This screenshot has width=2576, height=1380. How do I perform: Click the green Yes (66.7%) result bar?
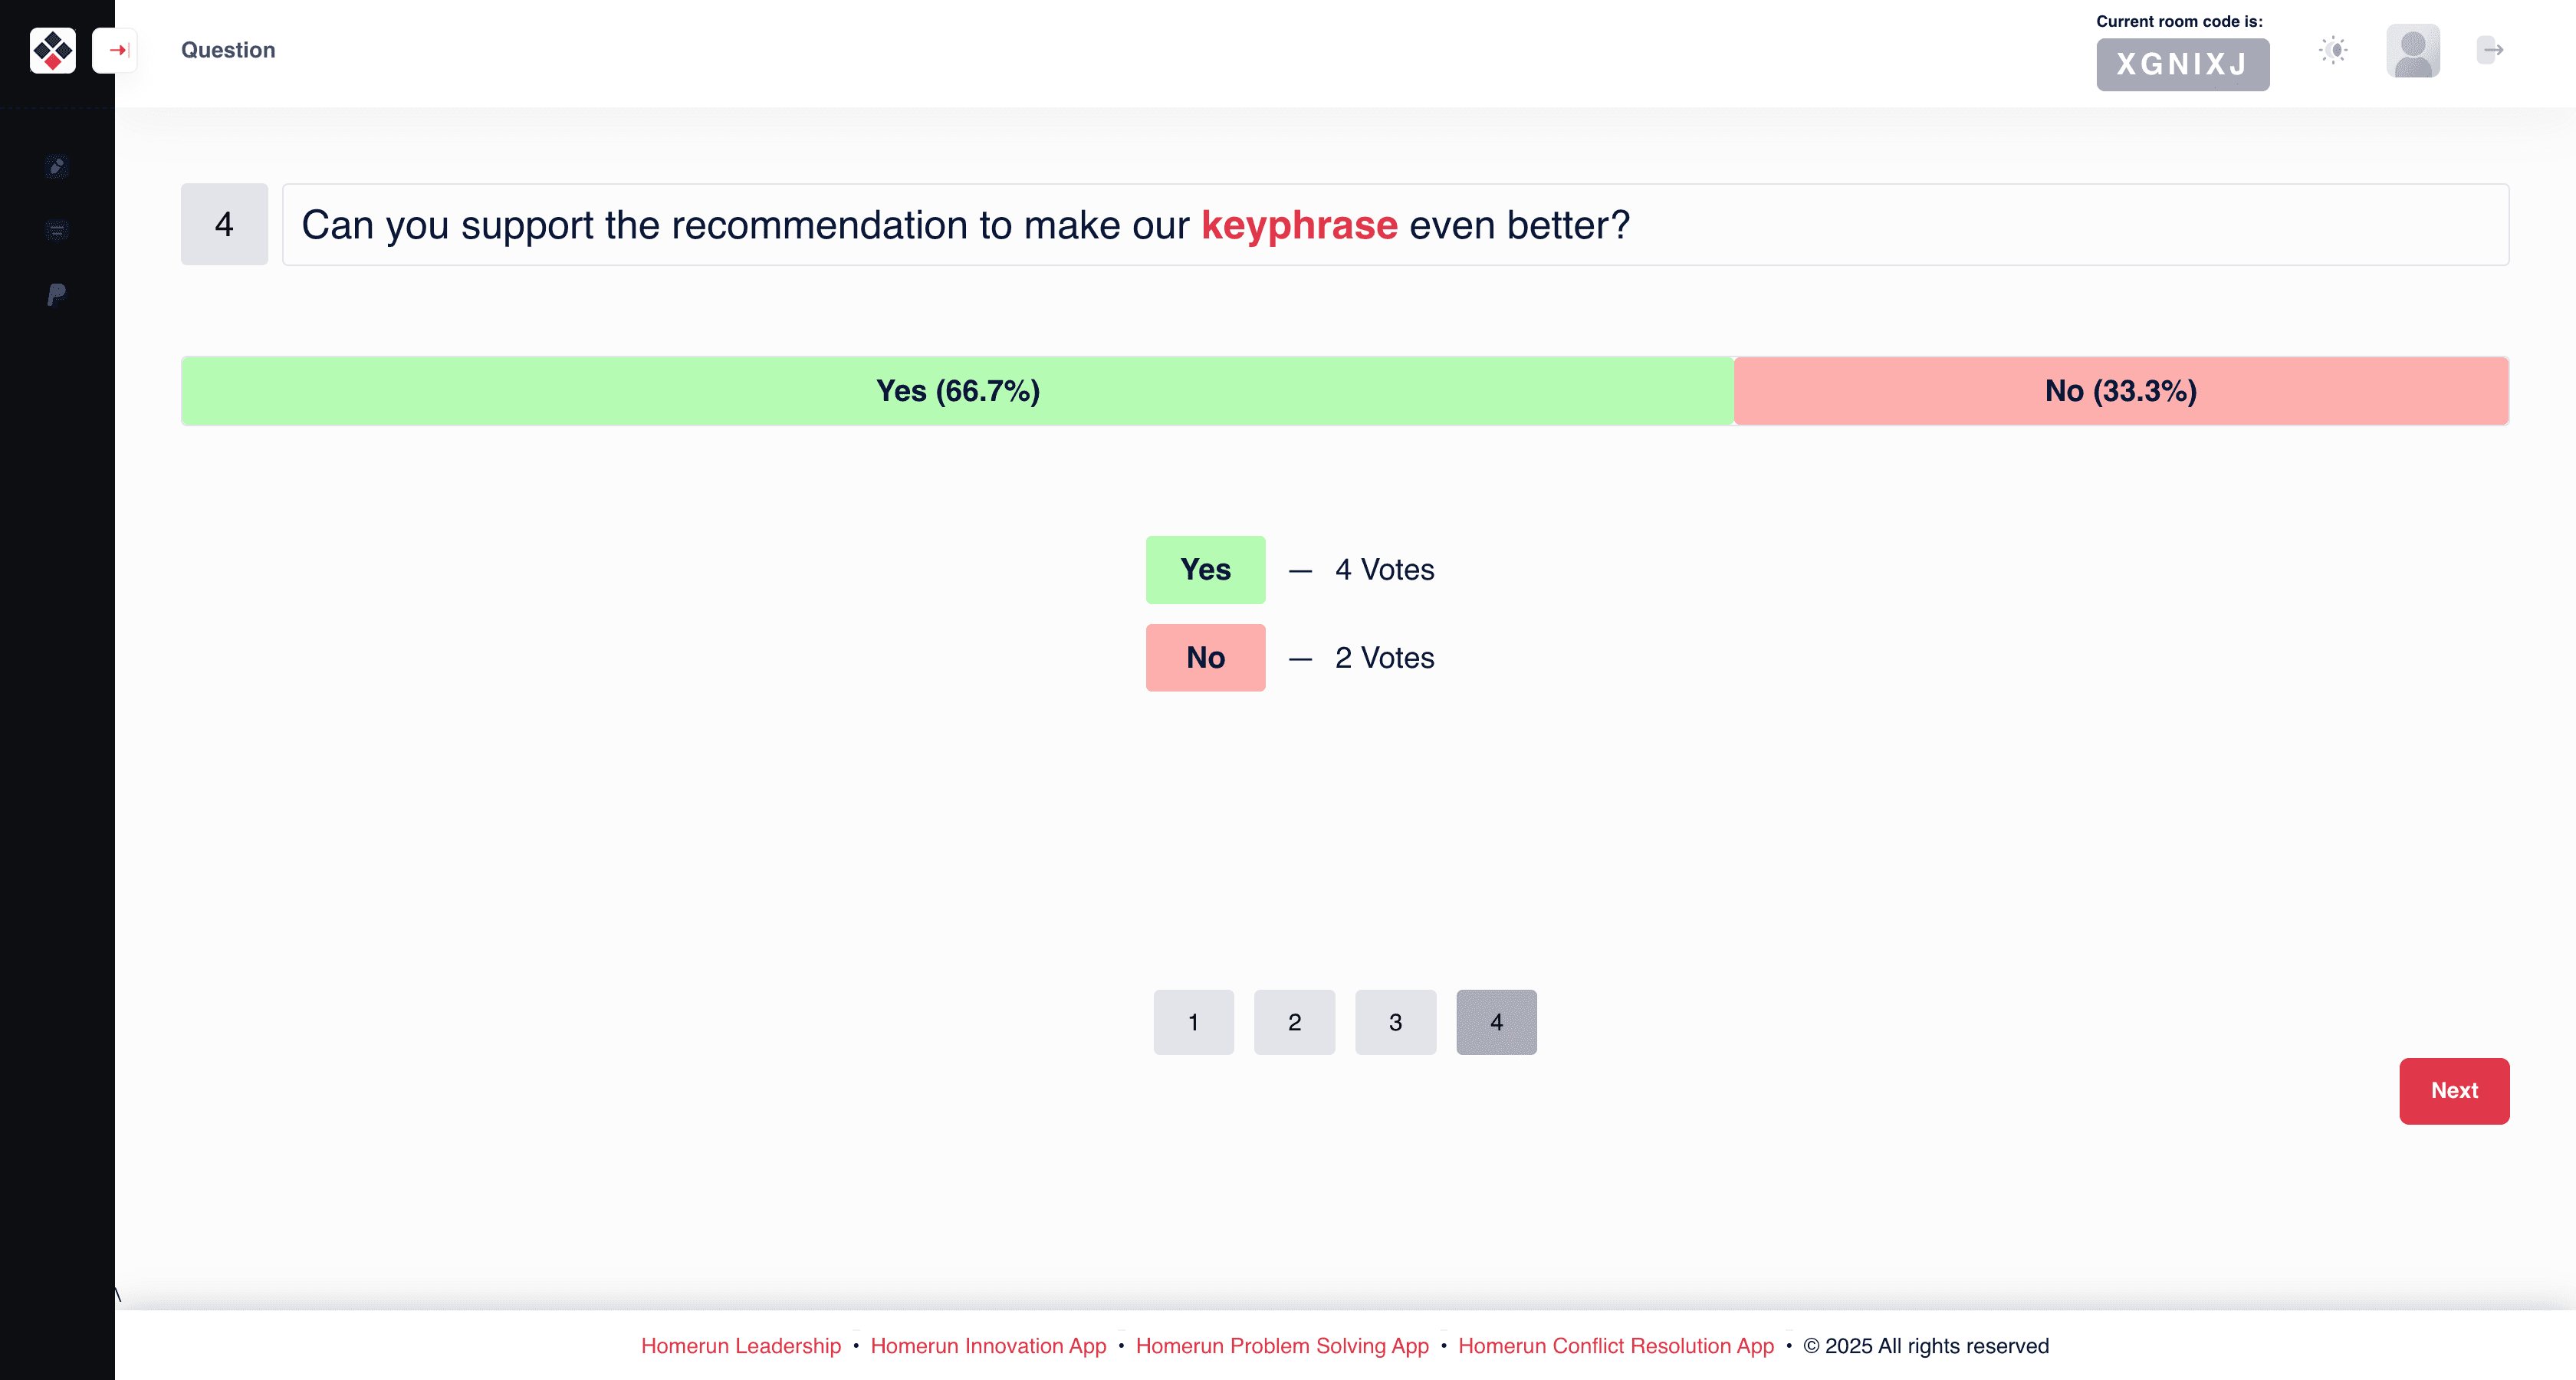click(957, 391)
